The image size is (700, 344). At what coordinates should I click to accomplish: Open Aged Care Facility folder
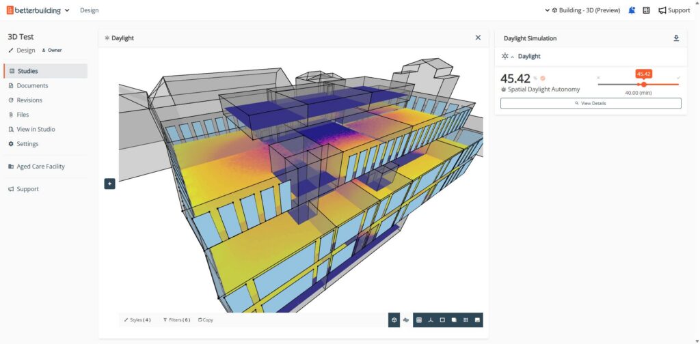click(37, 167)
